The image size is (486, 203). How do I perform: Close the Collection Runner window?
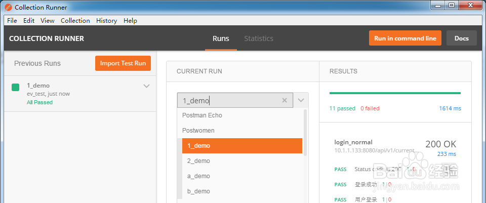pos(470,5)
